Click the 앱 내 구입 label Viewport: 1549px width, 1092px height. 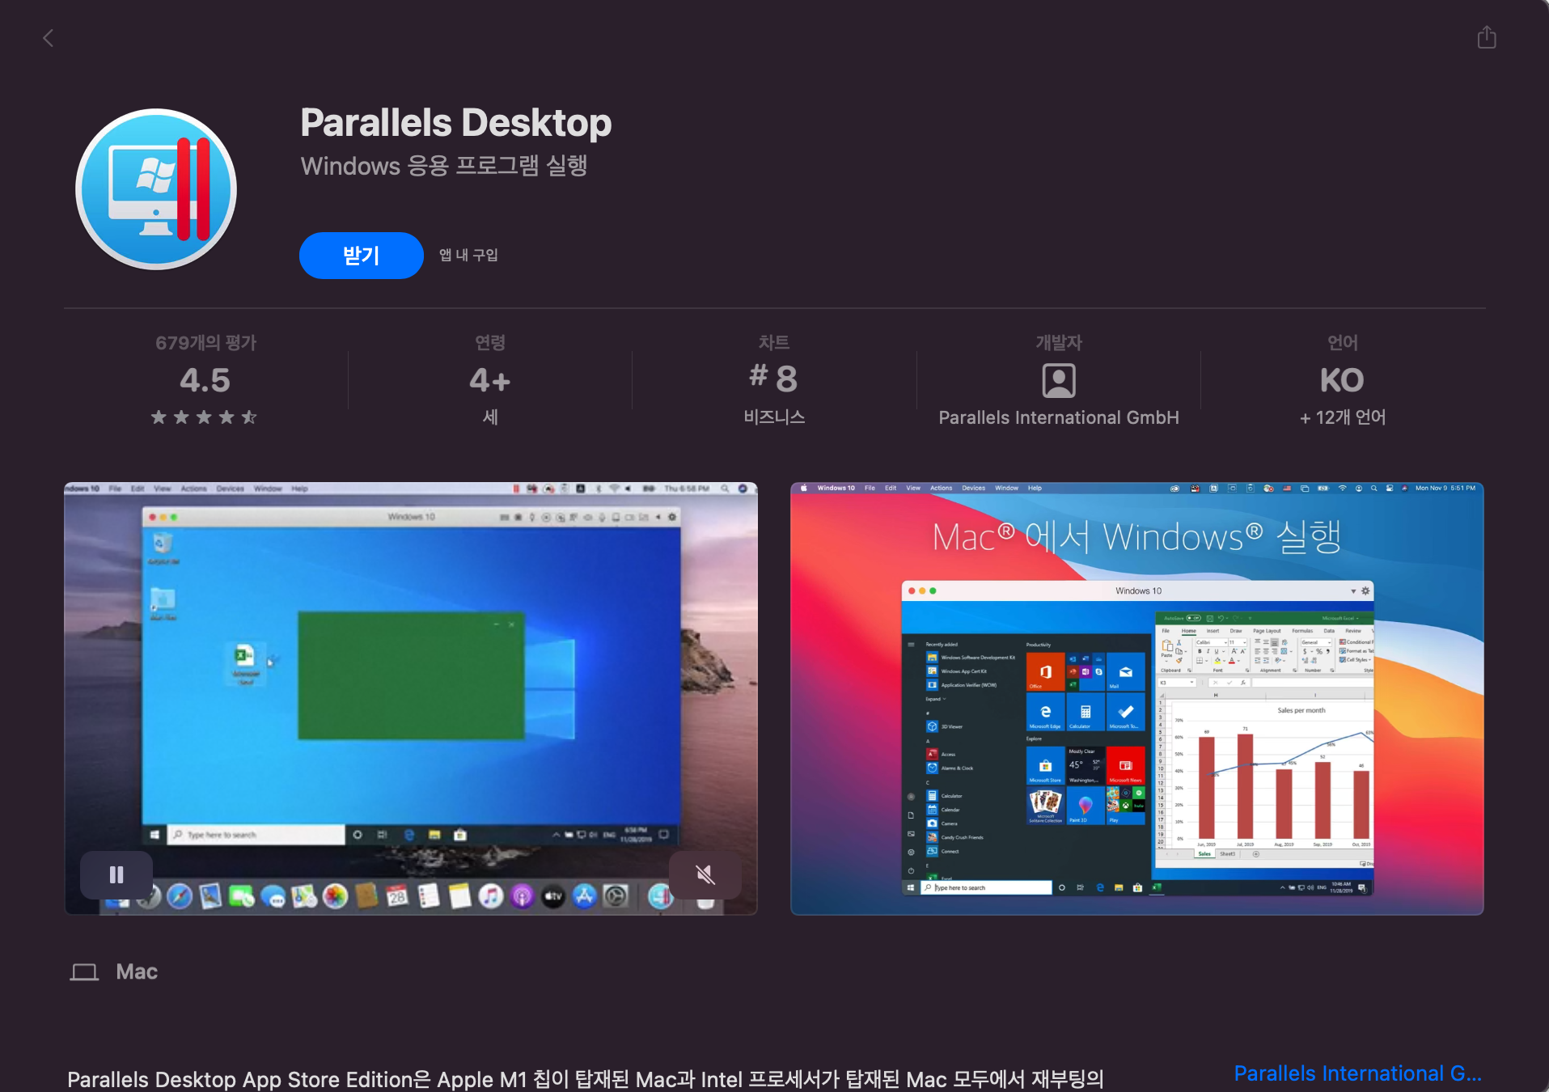tap(468, 256)
